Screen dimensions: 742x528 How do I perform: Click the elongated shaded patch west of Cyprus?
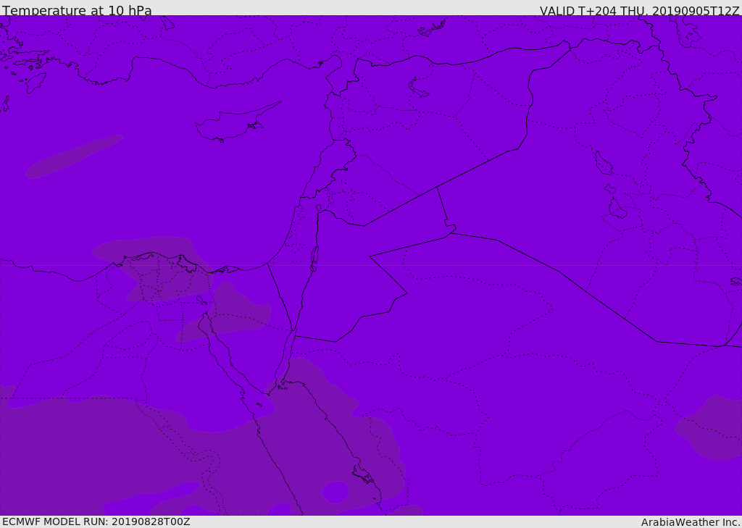tap(75, 156)
